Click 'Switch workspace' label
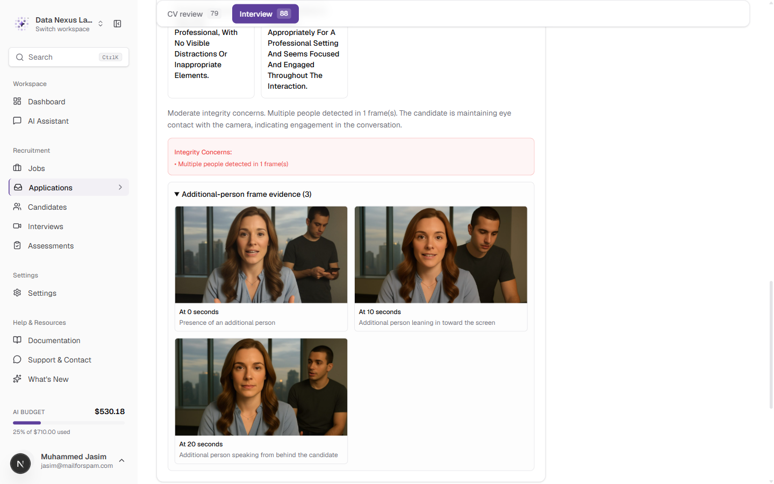This screenshot has height=484, width=774. [x=62, y=29]
